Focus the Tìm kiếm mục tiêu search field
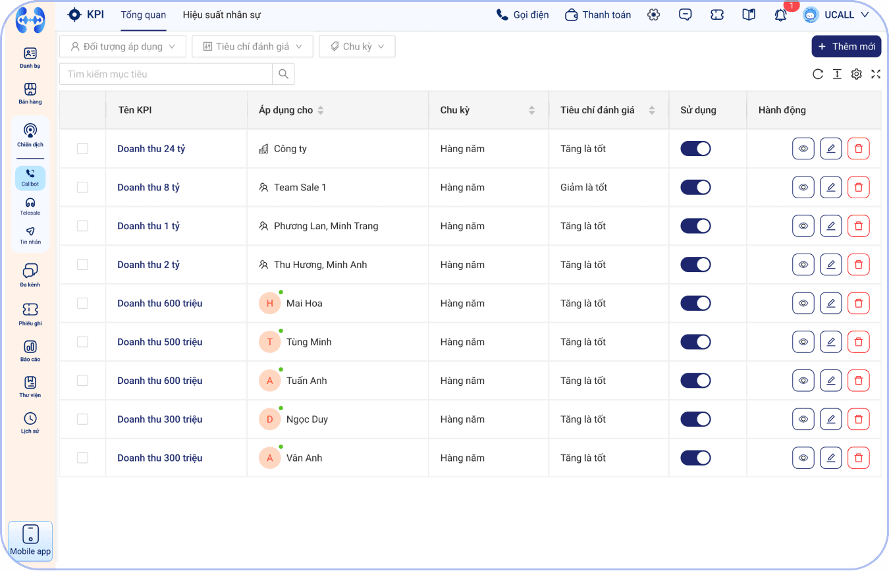The width and height of the screenshot is (889, 571). 166,74
